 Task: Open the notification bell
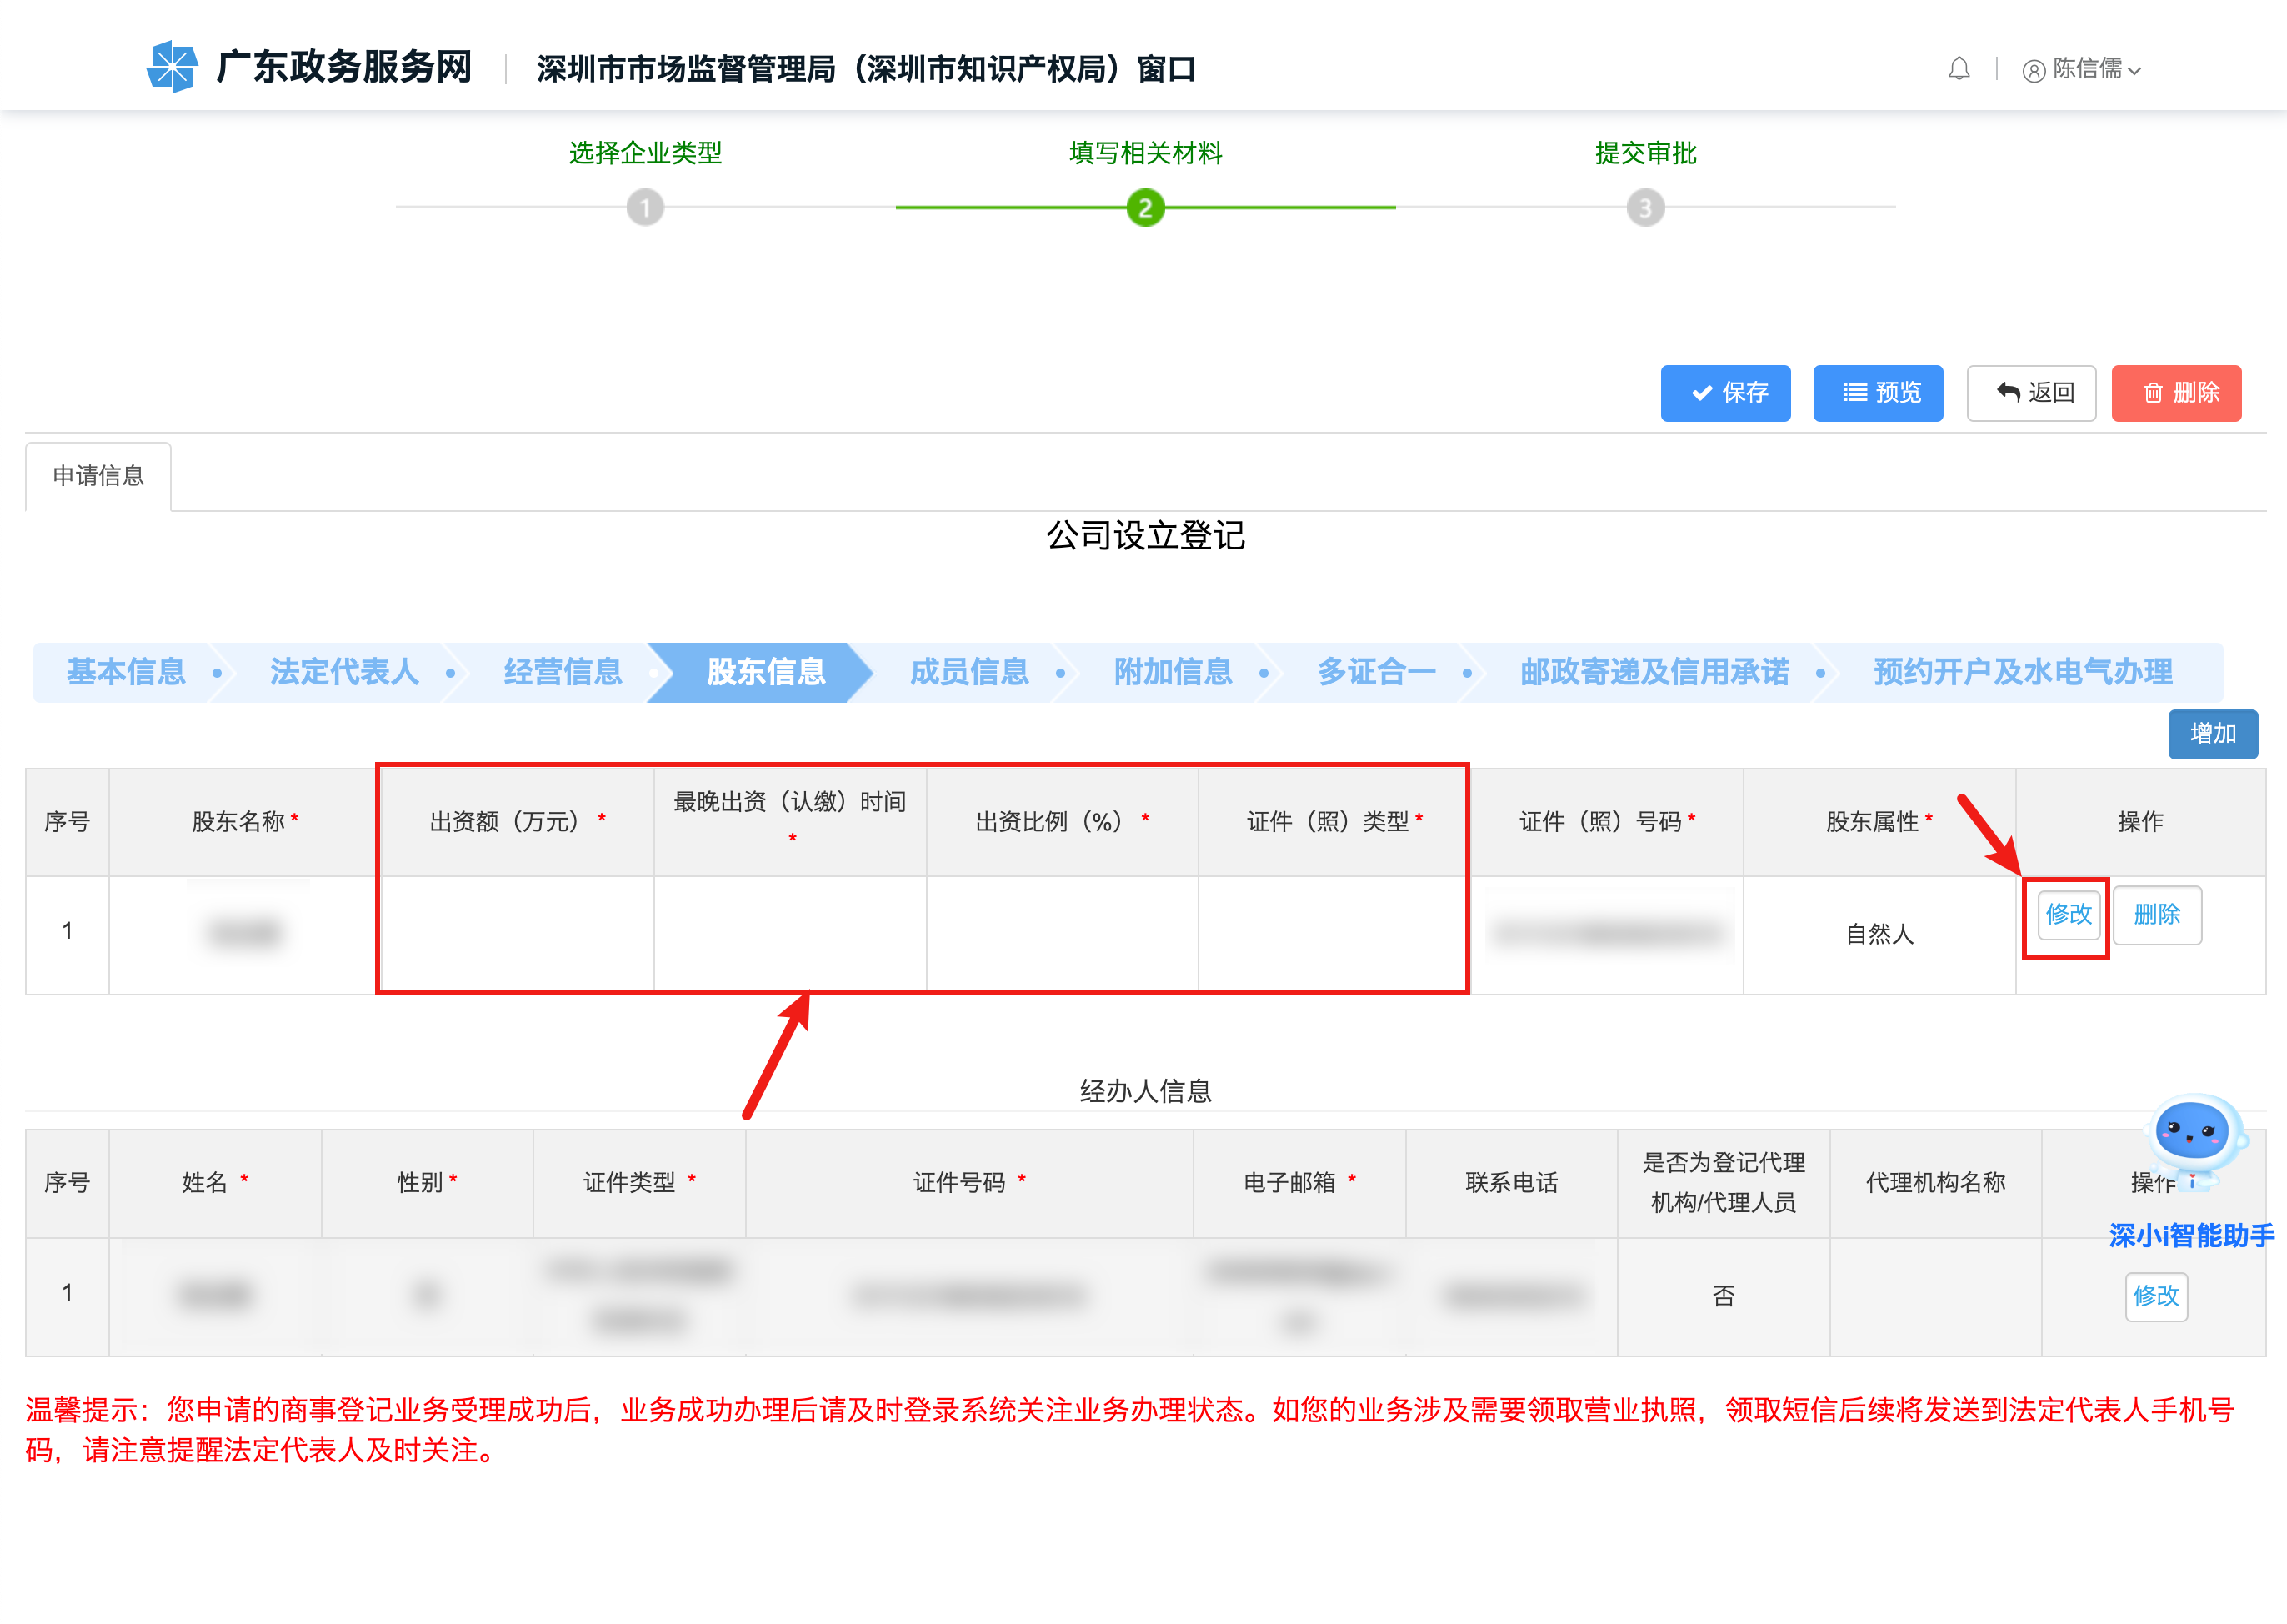1958,69
